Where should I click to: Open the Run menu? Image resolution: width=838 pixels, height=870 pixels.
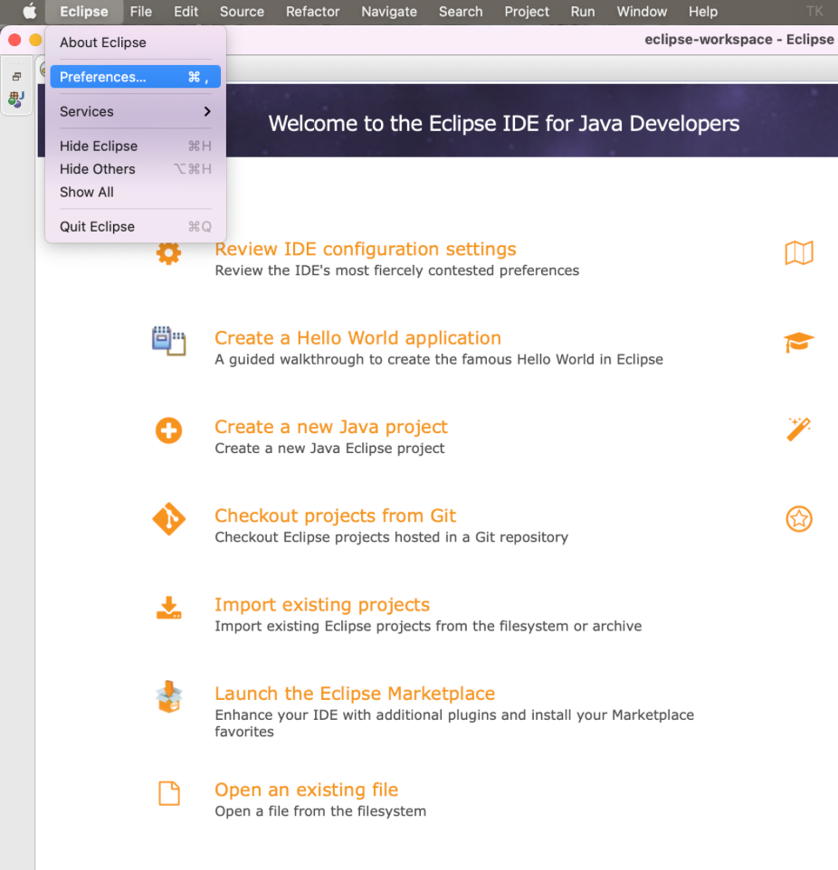coord(583,12)
